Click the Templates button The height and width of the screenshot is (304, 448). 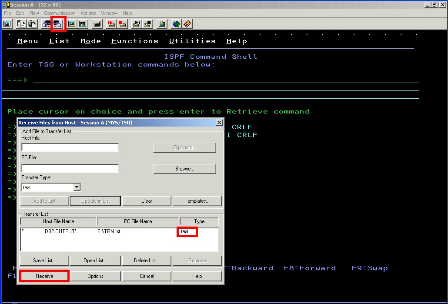[197, 201]
